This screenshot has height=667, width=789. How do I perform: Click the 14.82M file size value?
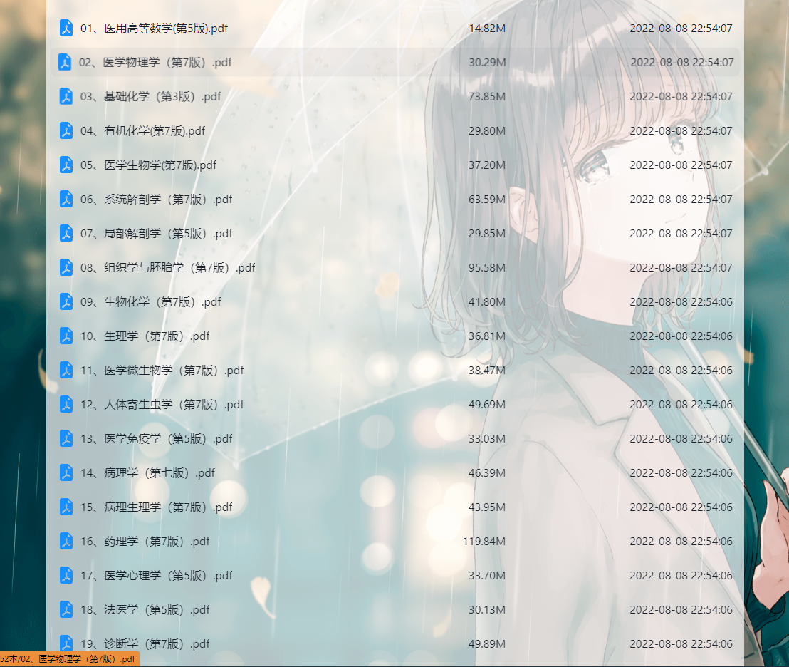[487, 29]
